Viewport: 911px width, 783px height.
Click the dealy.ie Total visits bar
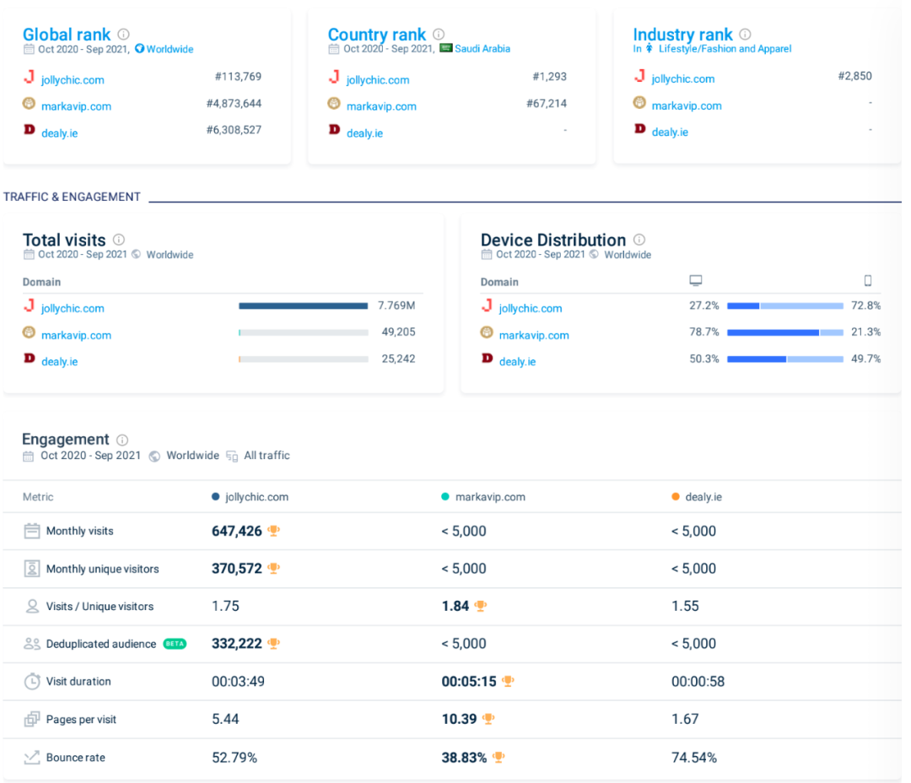pyautogui.click(x=304, y=359)
